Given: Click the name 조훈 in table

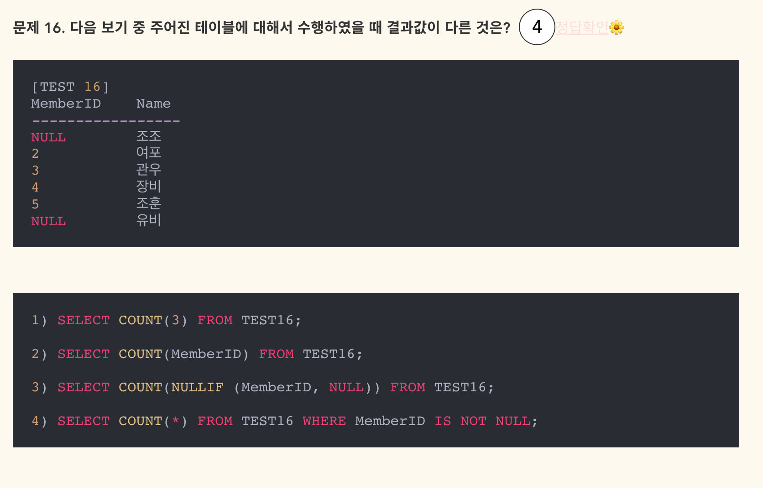Looking at the screenshot, I should (x=149, y=203).
